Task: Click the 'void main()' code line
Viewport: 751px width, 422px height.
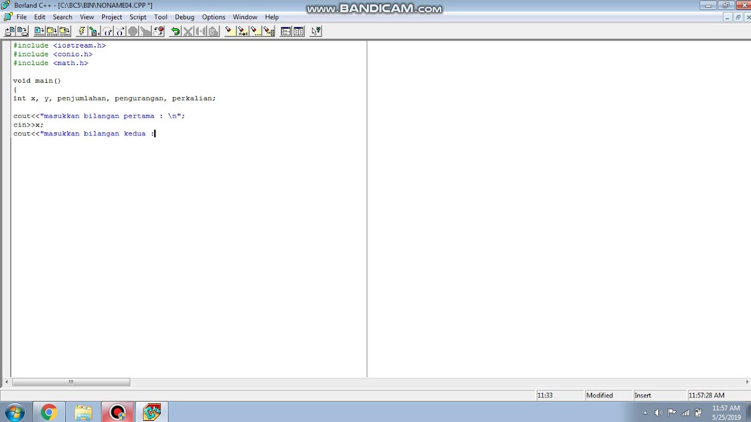Action: 37,81
